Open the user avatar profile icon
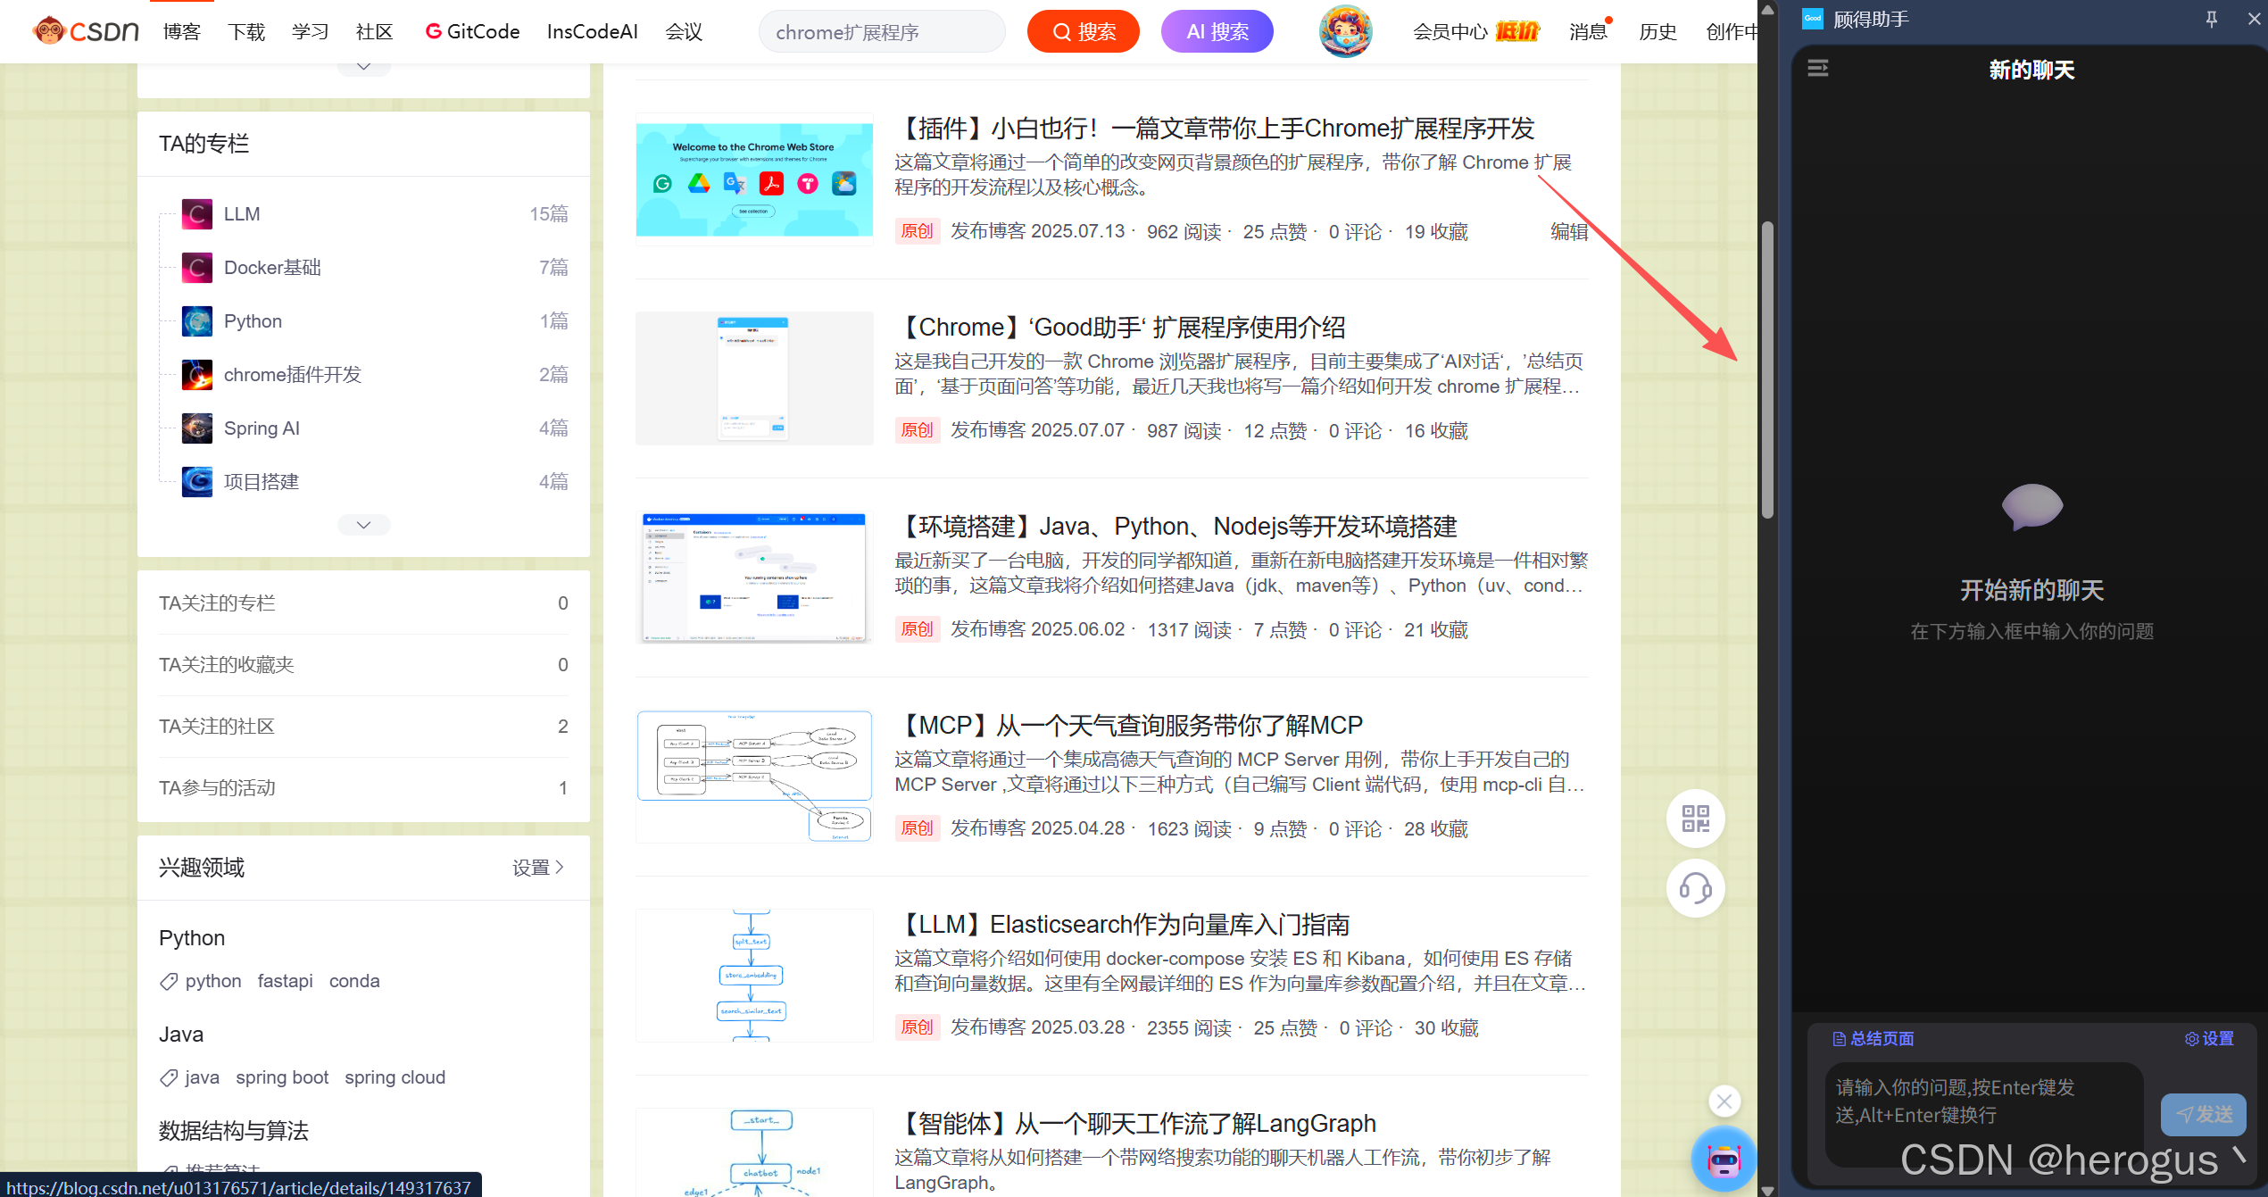The height and width of the screenshot is (1197, 2268). (1345, 31)
